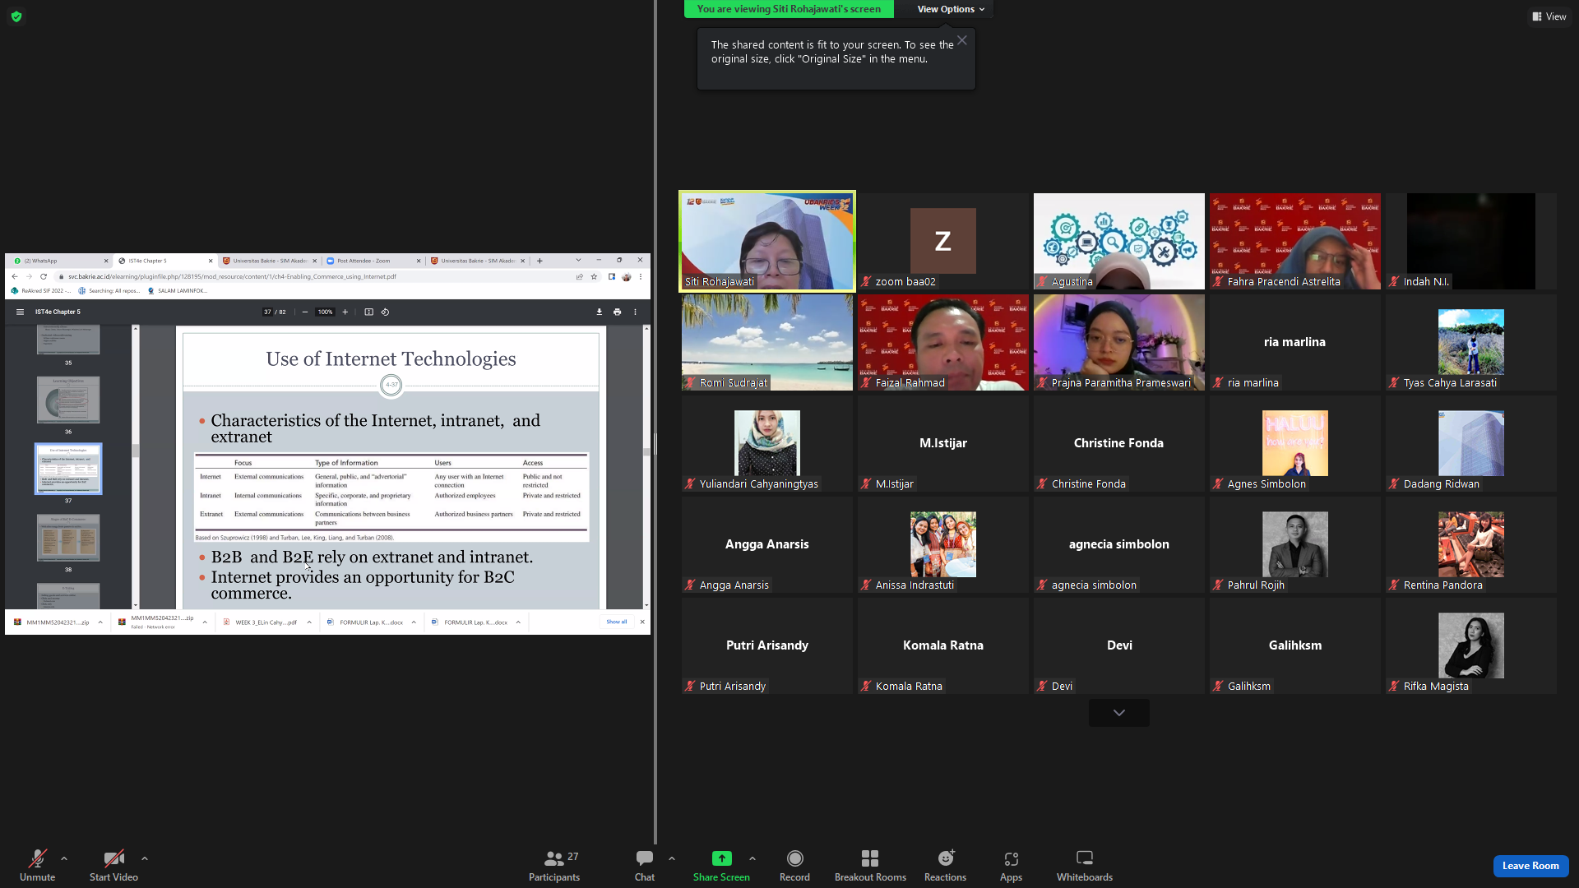1579x888 pixels.
Task: Select Siti Rohajawati's video tile
Action: tap(767, 241)
